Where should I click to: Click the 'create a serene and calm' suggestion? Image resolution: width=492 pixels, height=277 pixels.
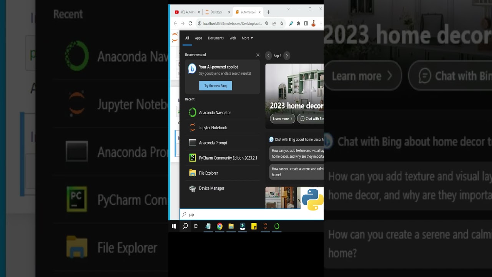[x=296, y=172]
